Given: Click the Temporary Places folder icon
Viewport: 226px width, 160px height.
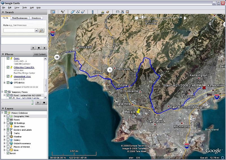Looking at the screenshot, I should click(9, 92).
